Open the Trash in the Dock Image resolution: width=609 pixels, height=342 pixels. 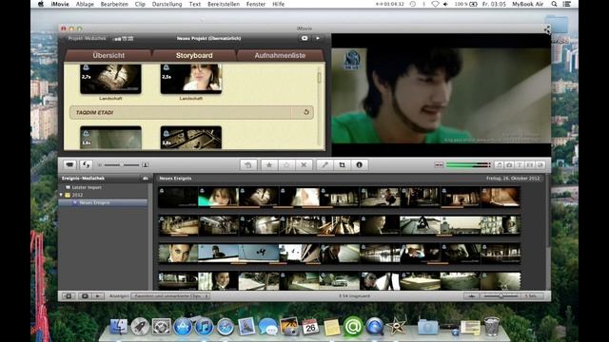pos(492,327)
